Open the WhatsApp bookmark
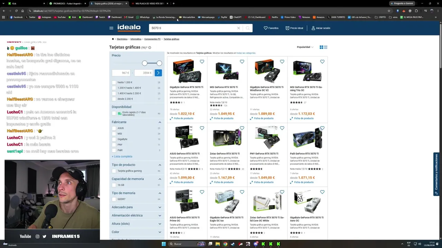Viewport: 442px width, 248px height. (x=143, y=17)
